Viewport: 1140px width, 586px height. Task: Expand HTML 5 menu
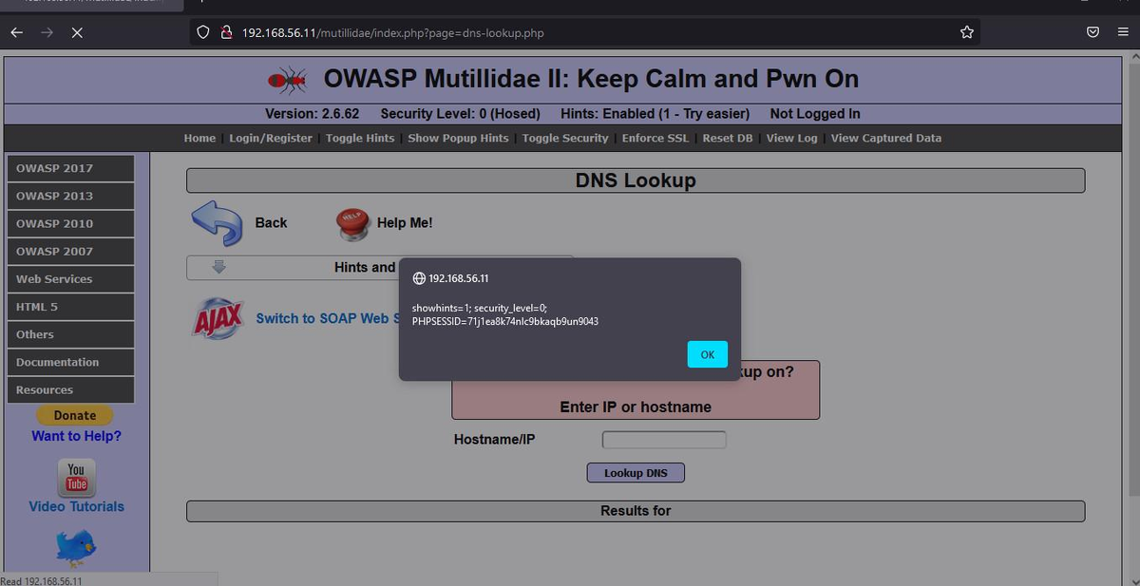coord(70,307)
